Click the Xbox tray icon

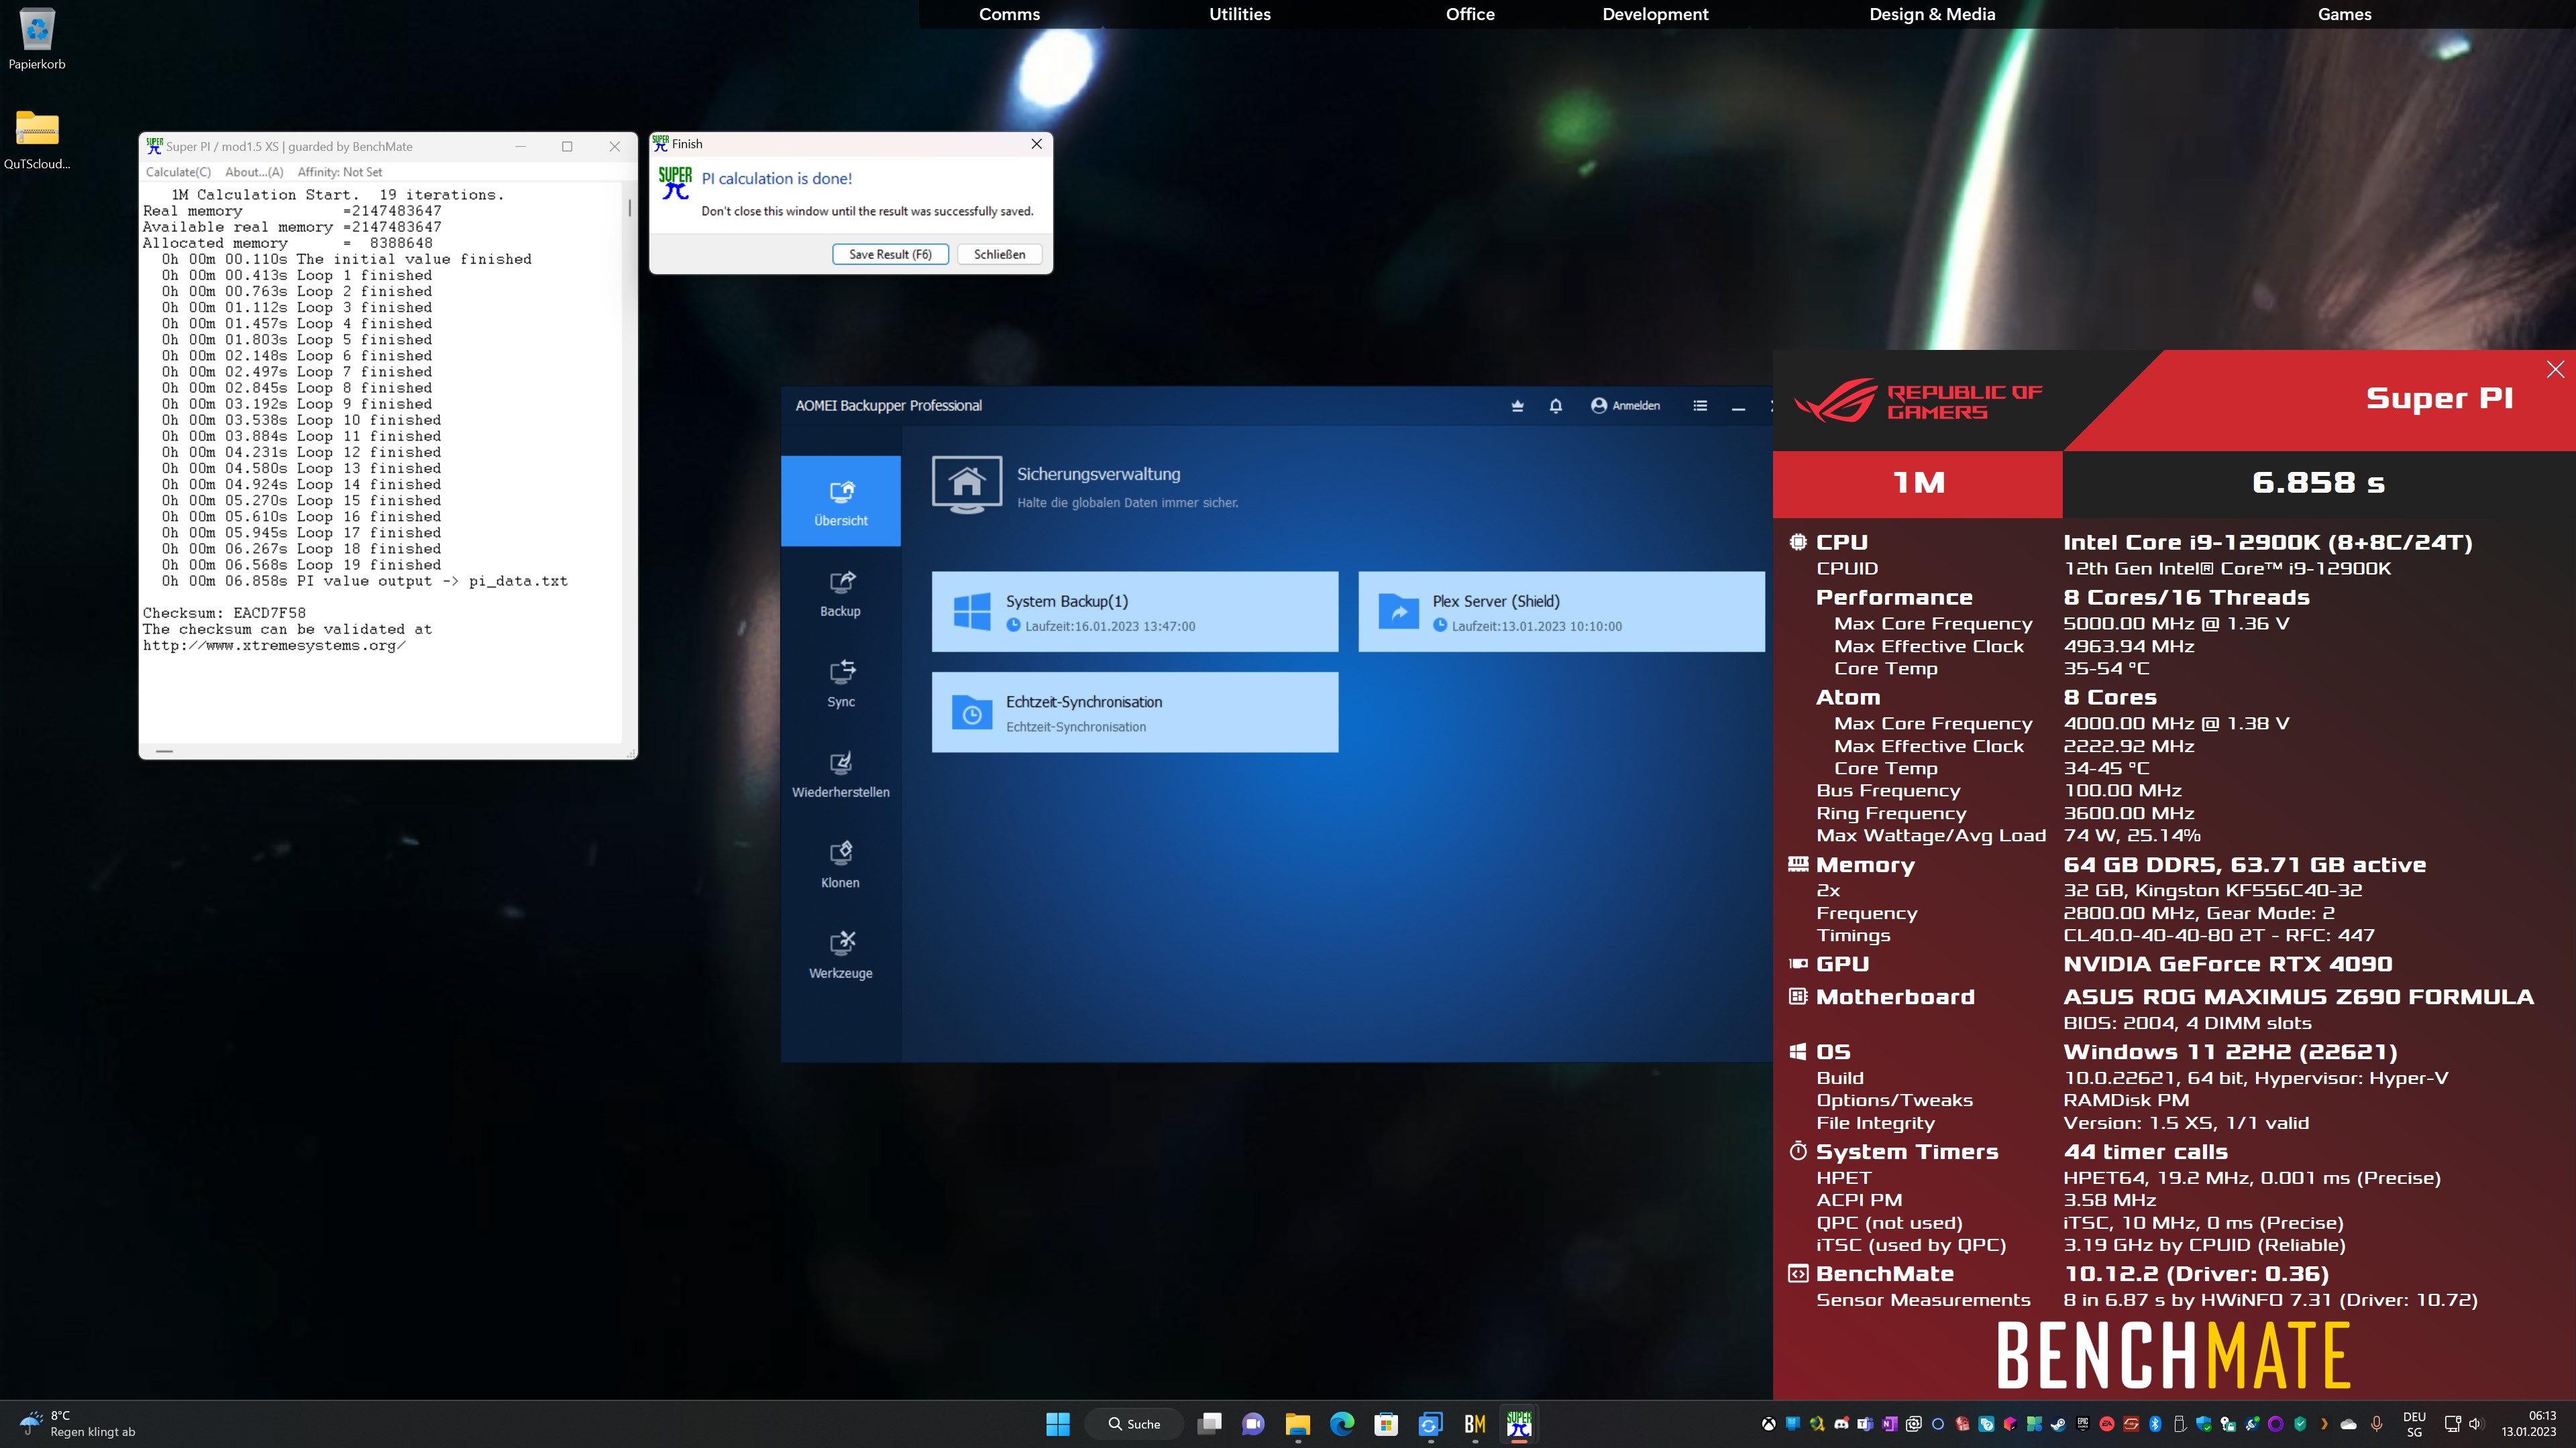click(x=1769, y=1424)
